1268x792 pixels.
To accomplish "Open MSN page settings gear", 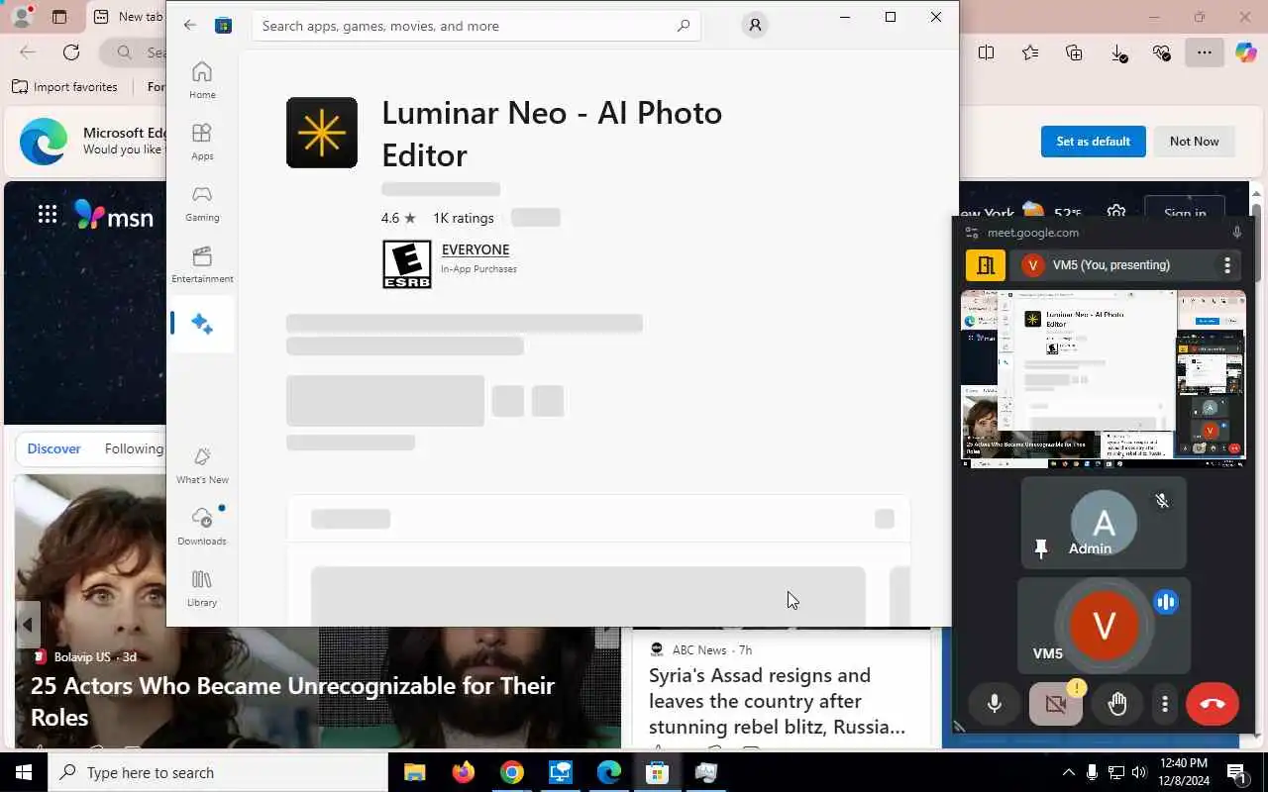I will pos(1116,214).
